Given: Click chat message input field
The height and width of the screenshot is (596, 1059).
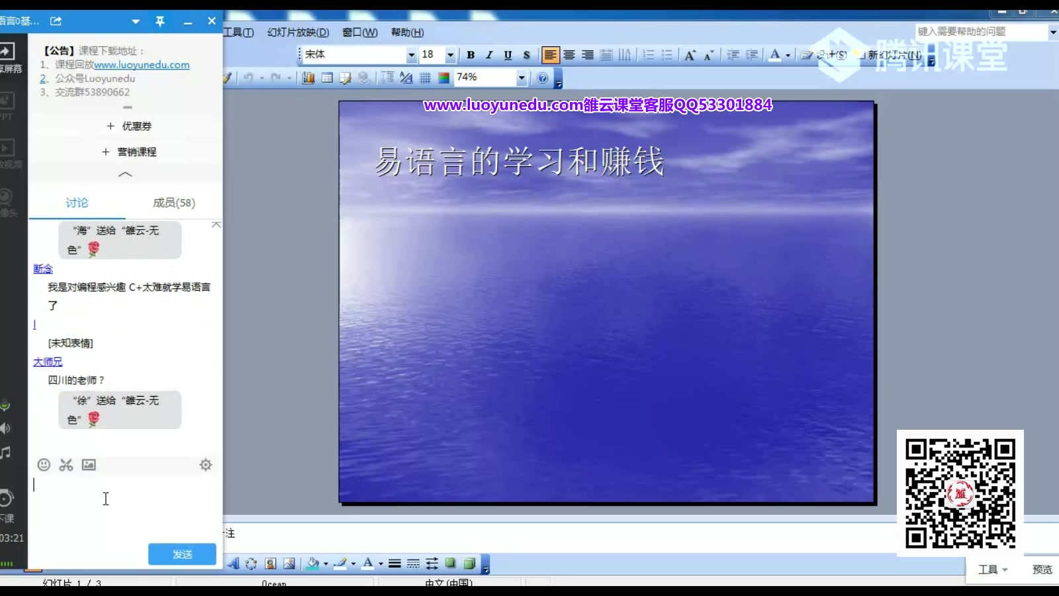Looking at the screenshot, I should coord(125,507).
